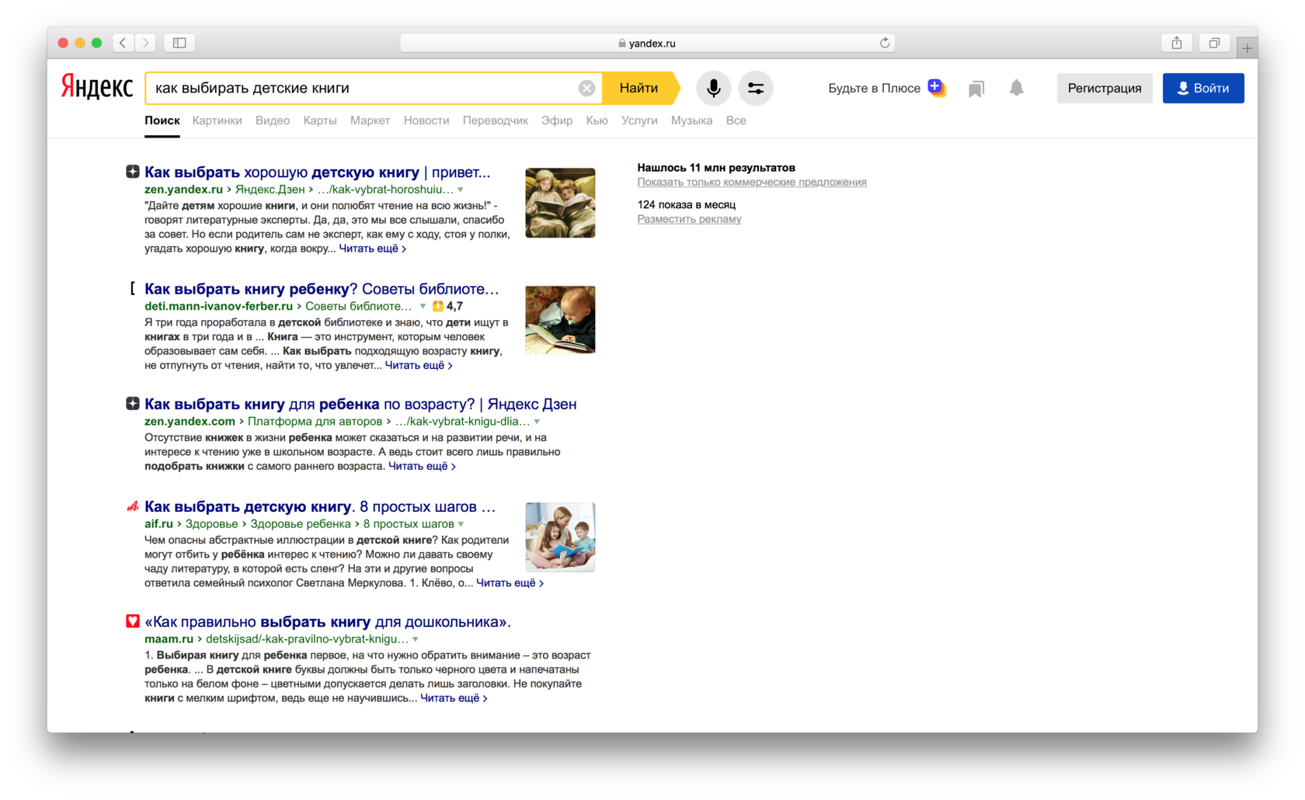
Task: Open the Музыка tab
Action: 691,120
